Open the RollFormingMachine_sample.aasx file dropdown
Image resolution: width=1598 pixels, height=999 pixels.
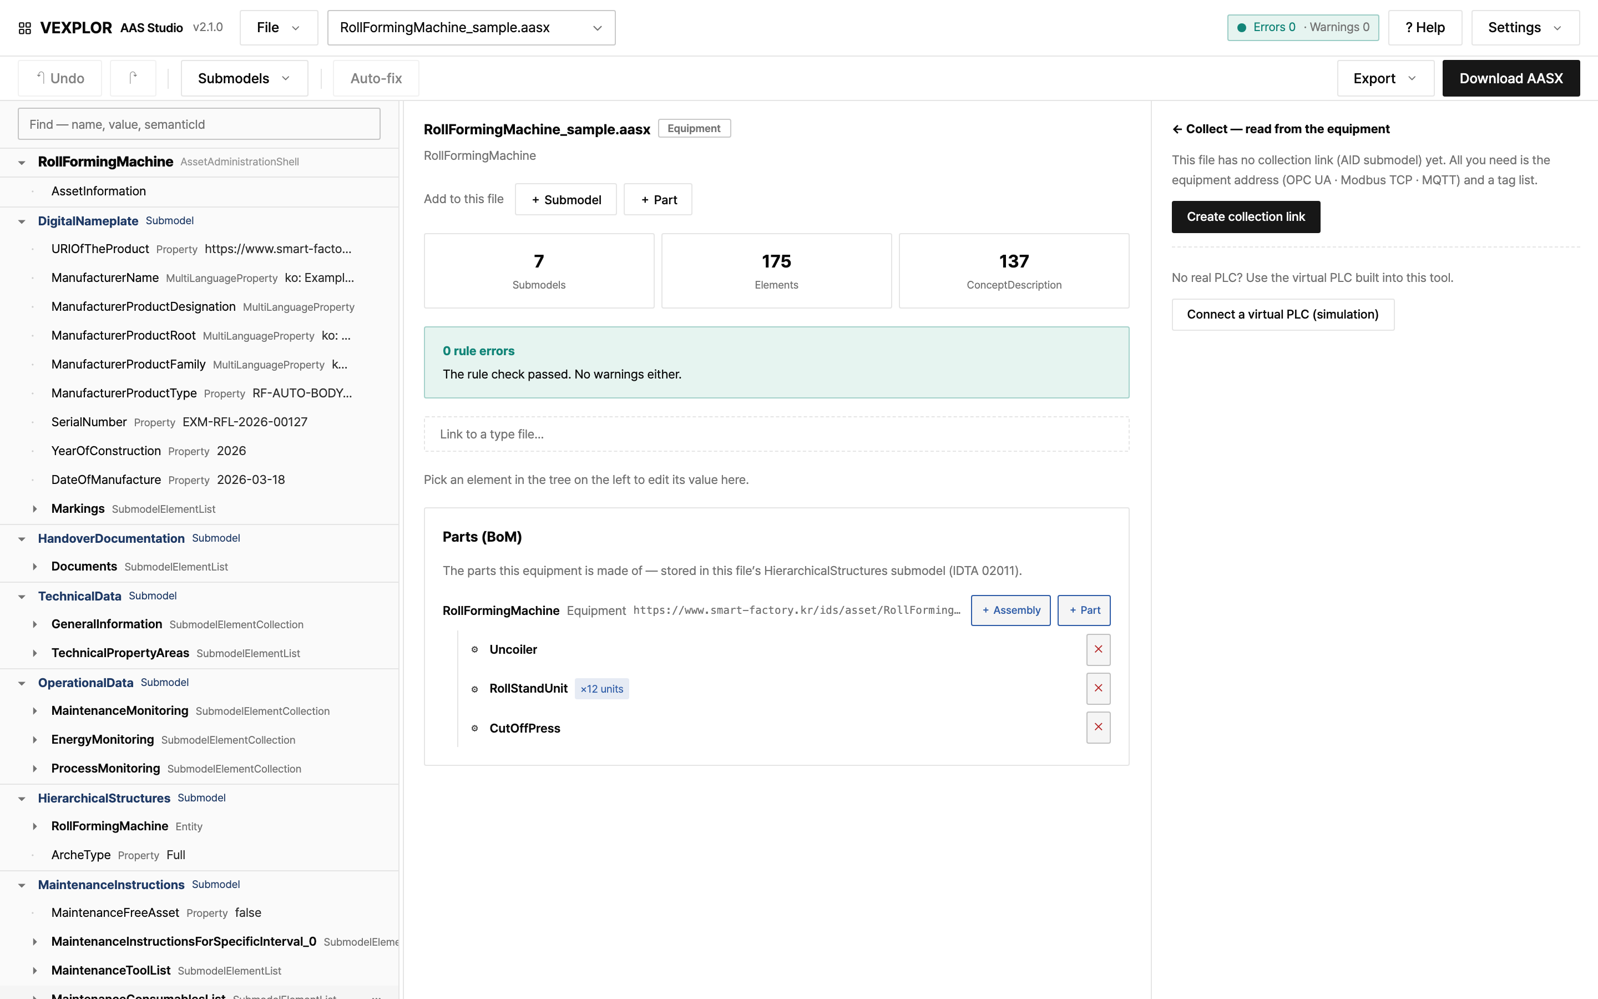(472, 28)
